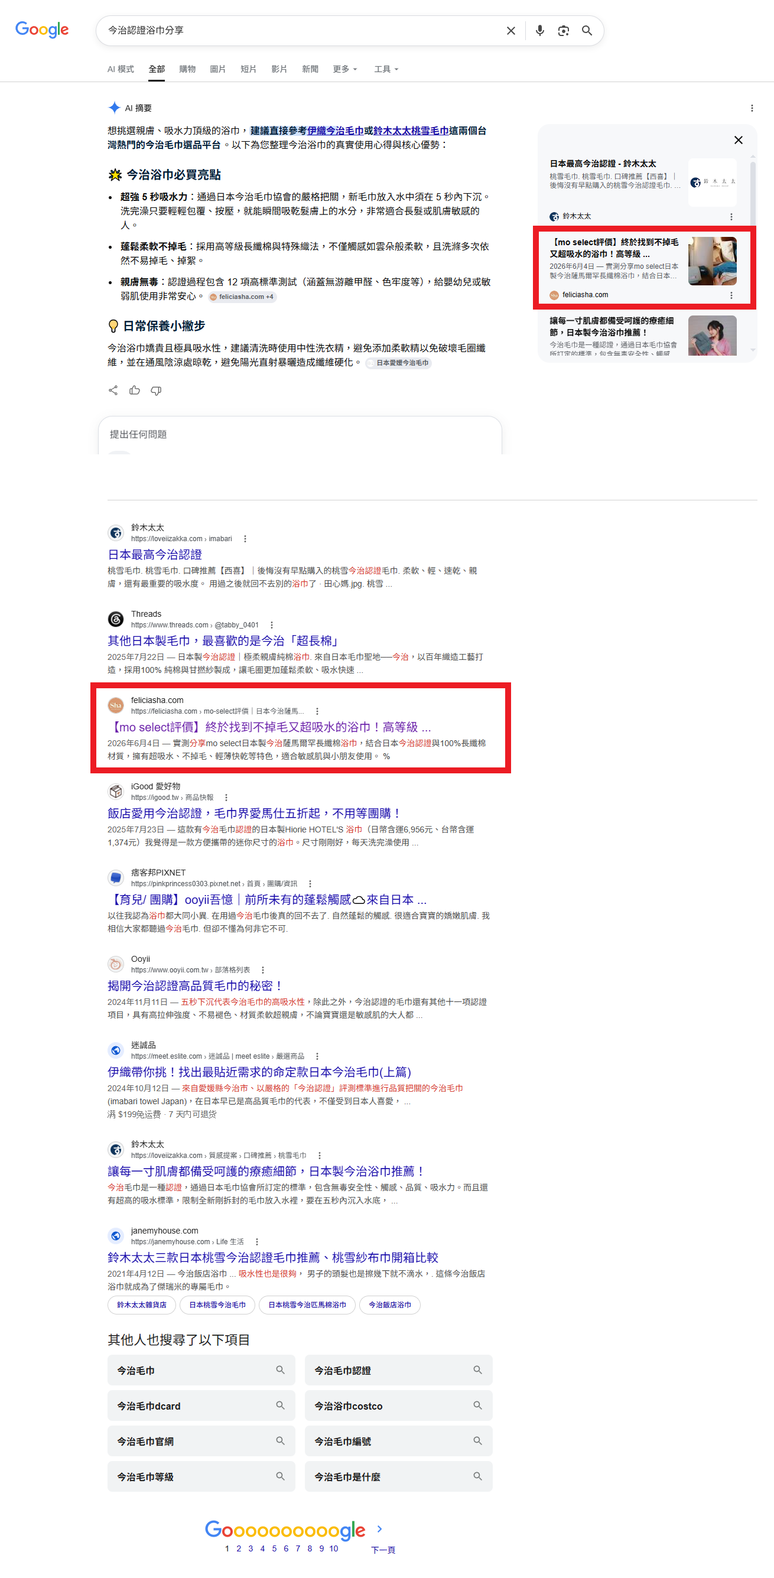
Task: Start voice search with the microphone icon
Action: tap(539, 31)
